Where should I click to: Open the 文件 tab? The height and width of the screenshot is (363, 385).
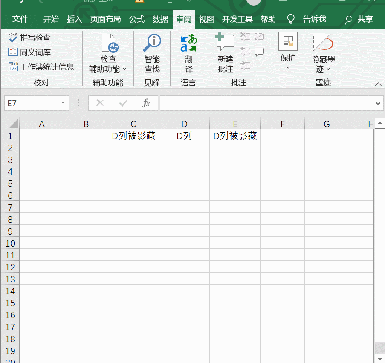tap(20, 19)
